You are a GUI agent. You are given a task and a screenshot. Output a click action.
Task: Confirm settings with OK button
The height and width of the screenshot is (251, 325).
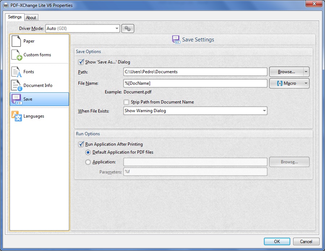(x=277, y=241)
